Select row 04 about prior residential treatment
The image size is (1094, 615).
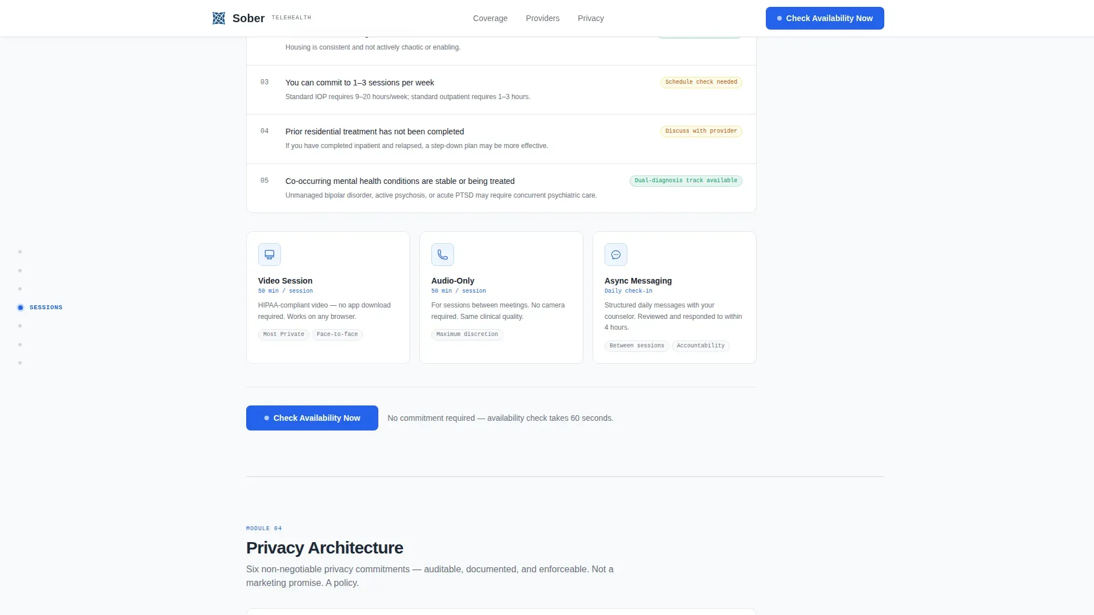(x=501, y=139)
